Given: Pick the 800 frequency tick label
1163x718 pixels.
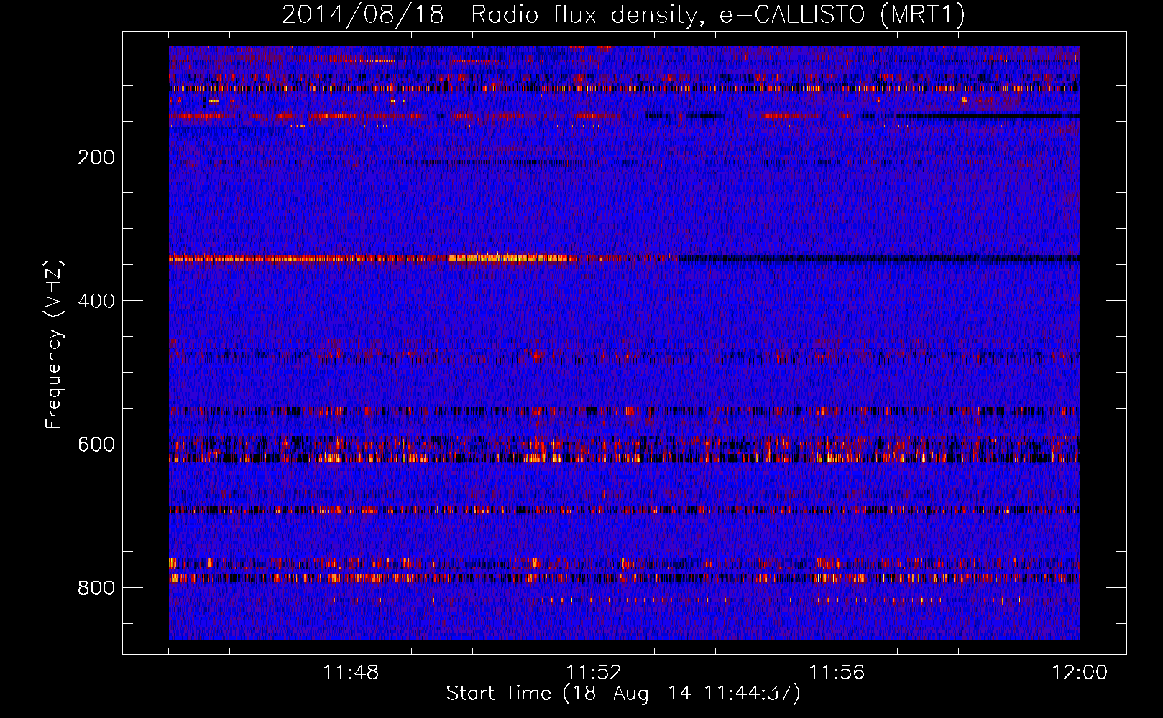Looking at the screenshot, I should [96, 588].
